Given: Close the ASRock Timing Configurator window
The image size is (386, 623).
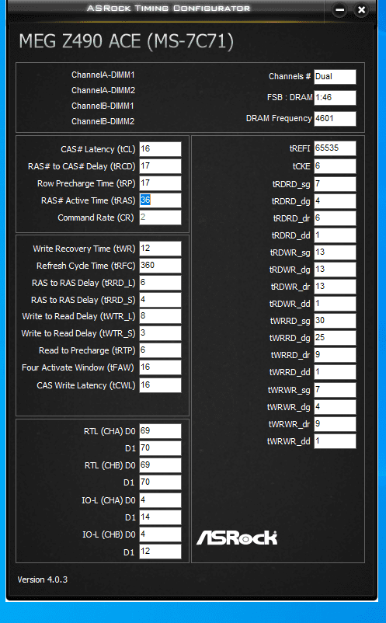Looking at the screenshot, I should 361,10.
